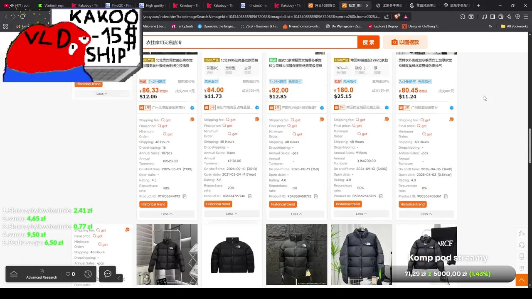Show Historical trend for the ¥86.33 item
This screenshot has width=532, height=299.
pos(153,204)
